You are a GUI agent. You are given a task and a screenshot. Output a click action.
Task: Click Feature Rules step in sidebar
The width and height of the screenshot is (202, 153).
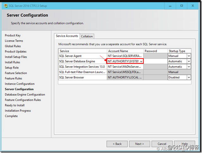pos(13,78)
